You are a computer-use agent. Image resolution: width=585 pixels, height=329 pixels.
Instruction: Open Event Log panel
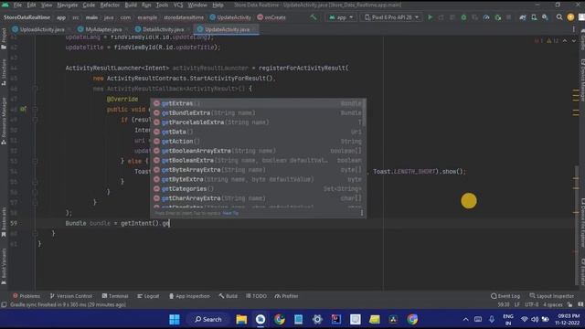tap(505, 296)
